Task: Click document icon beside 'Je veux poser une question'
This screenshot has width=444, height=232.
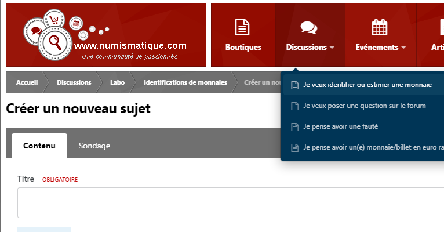Action: tap(295, 106)
